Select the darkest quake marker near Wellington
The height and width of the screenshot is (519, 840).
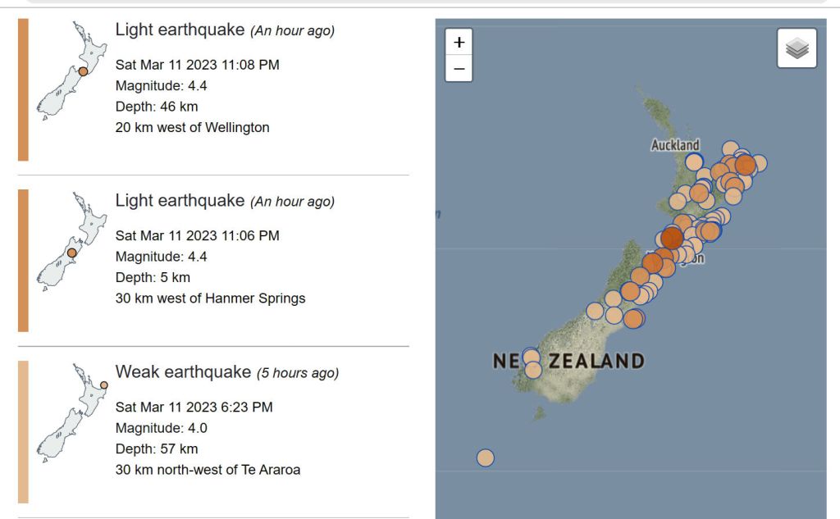pos(672,238)
